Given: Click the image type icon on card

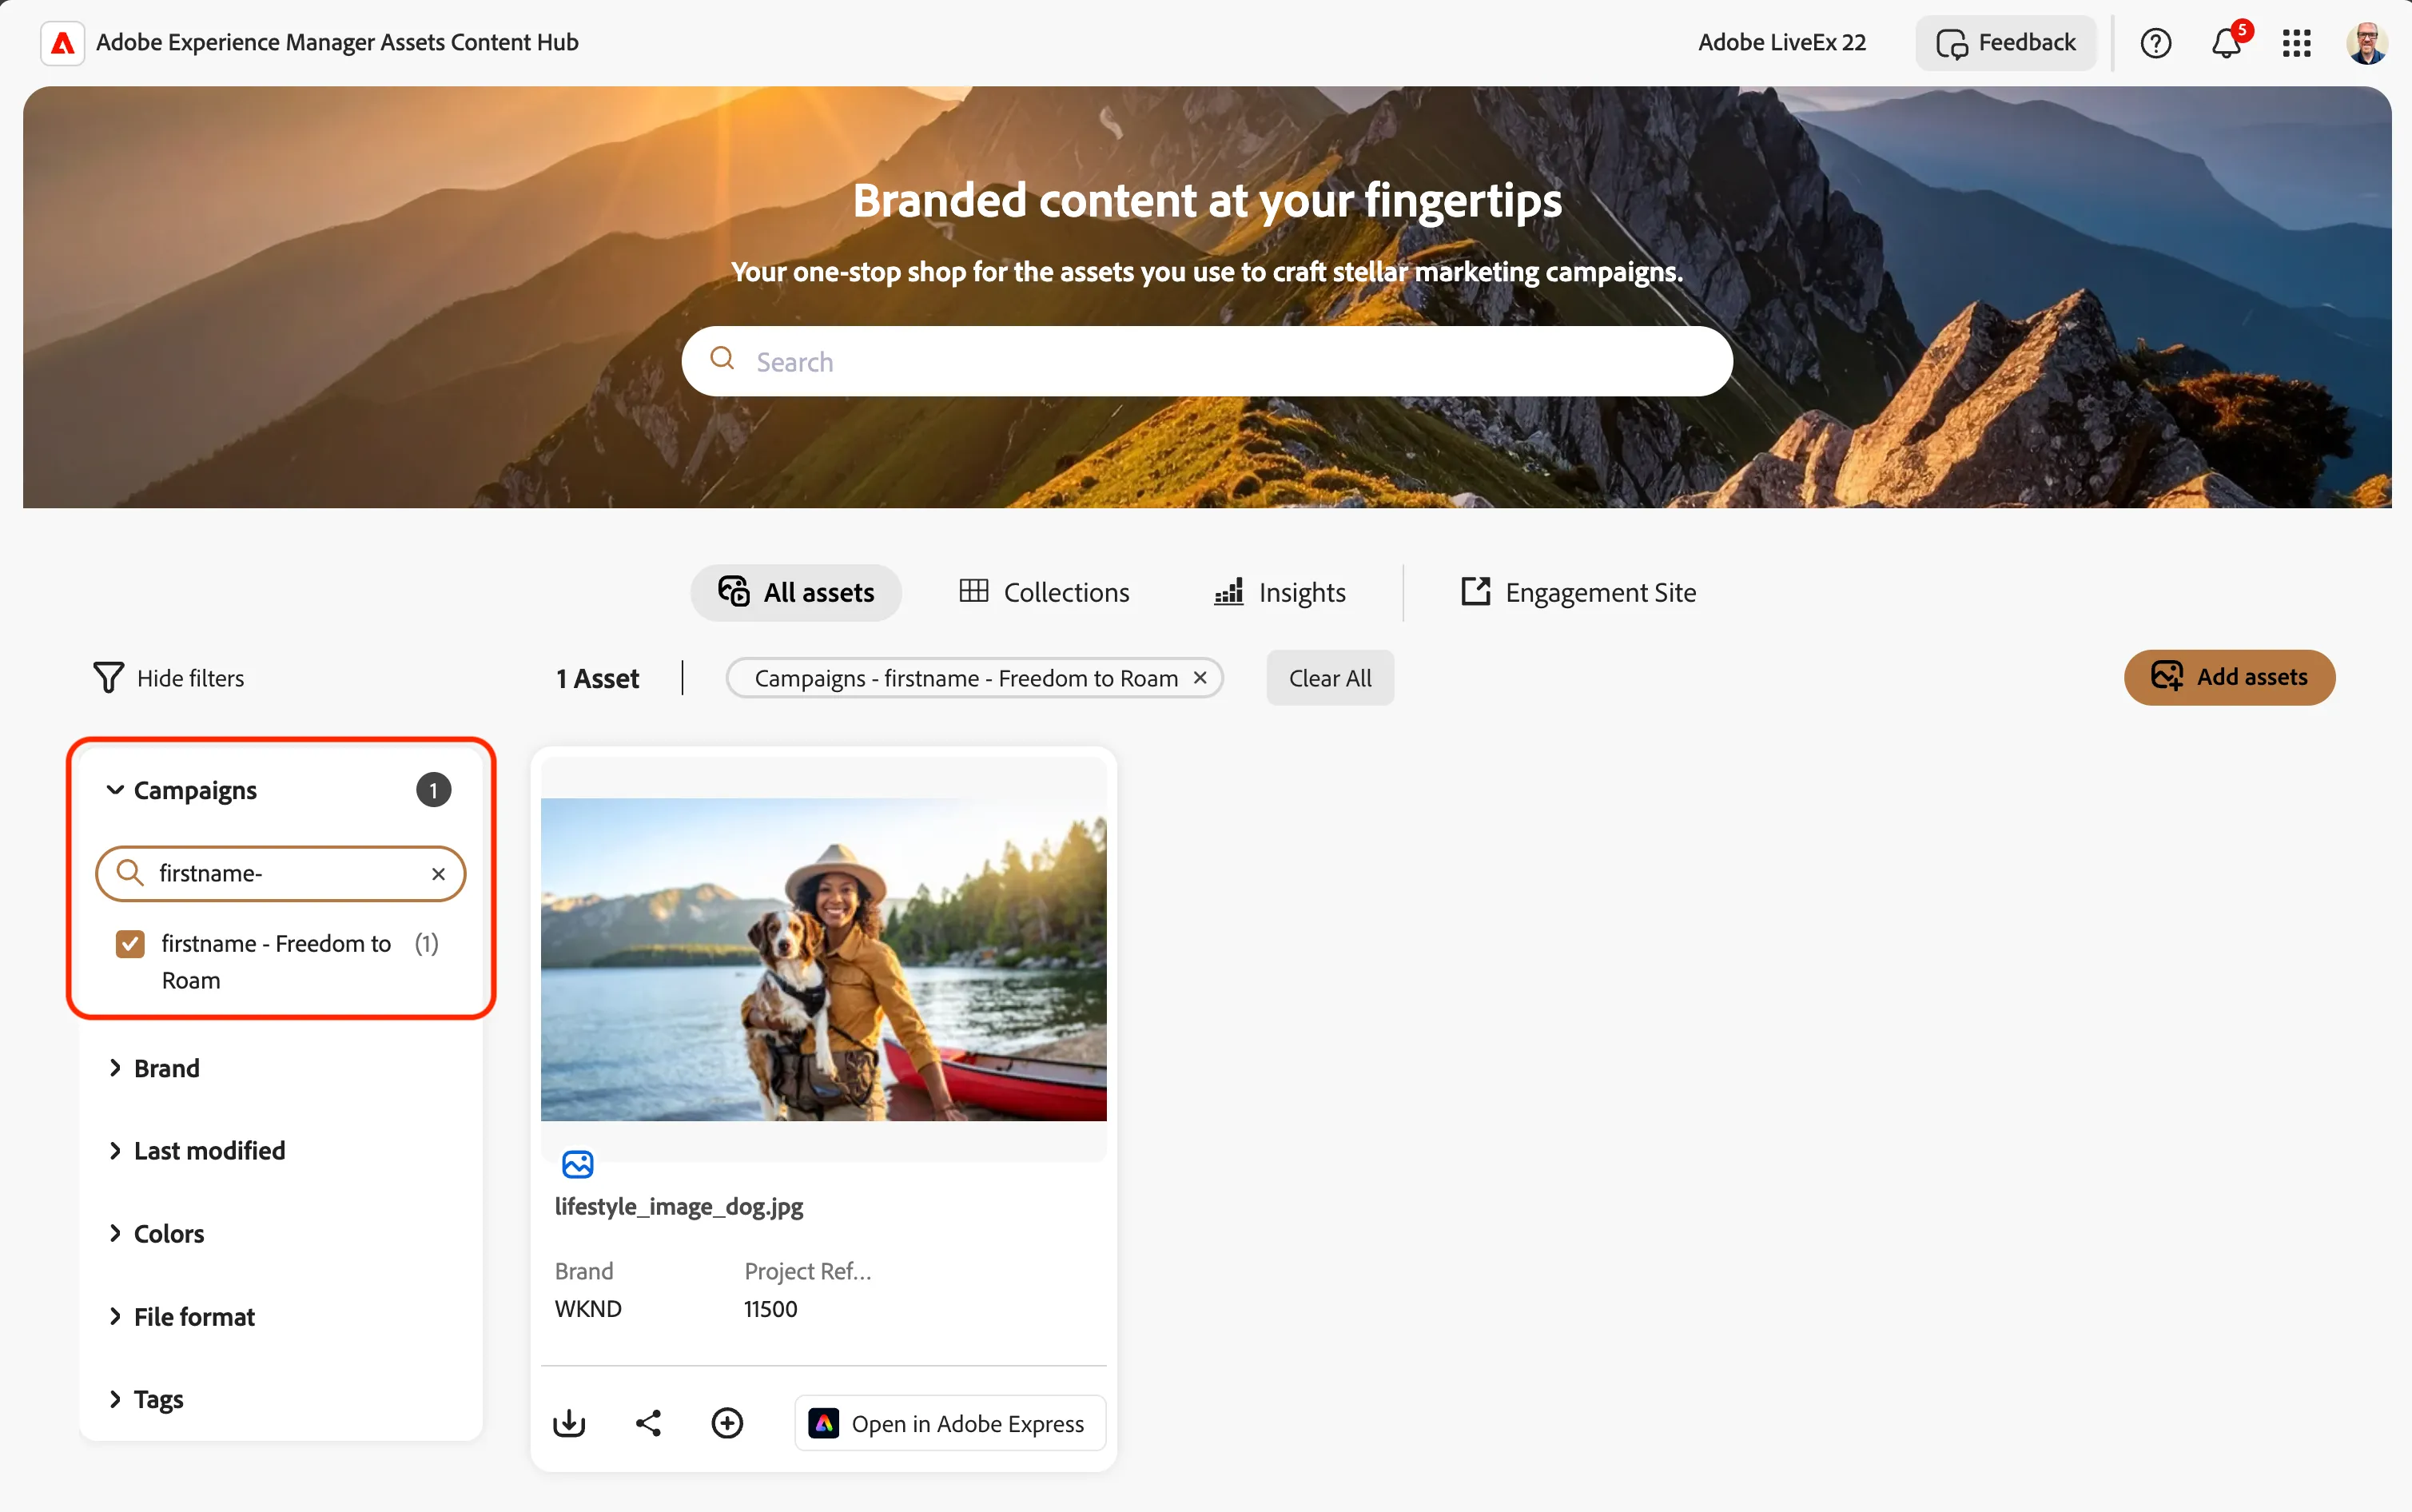Looking at the screenshot, I should (x=577, y=1164).
